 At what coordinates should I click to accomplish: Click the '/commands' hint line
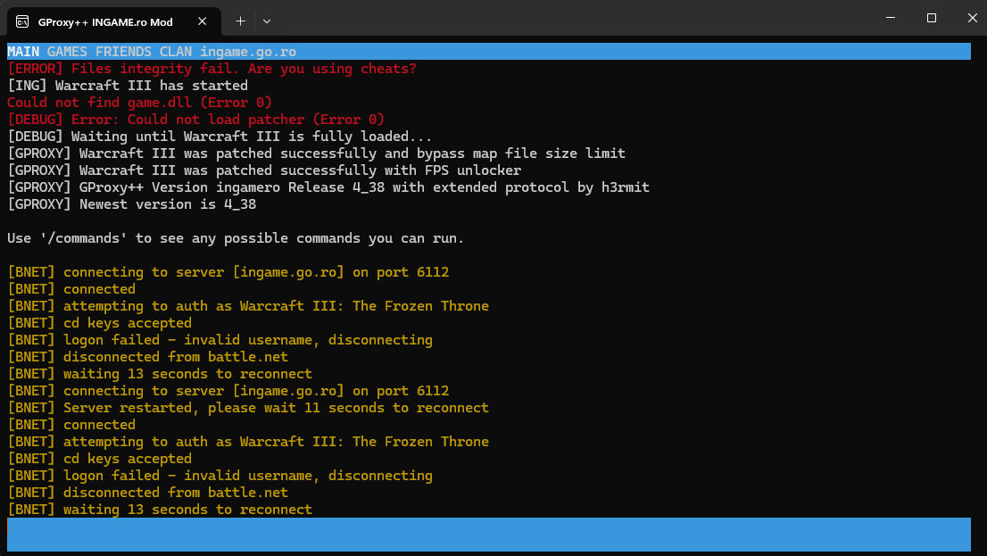(236, 238)
